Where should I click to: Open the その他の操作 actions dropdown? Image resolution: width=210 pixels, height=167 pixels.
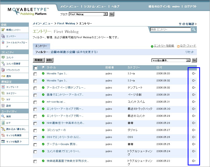tap(171, 60)
